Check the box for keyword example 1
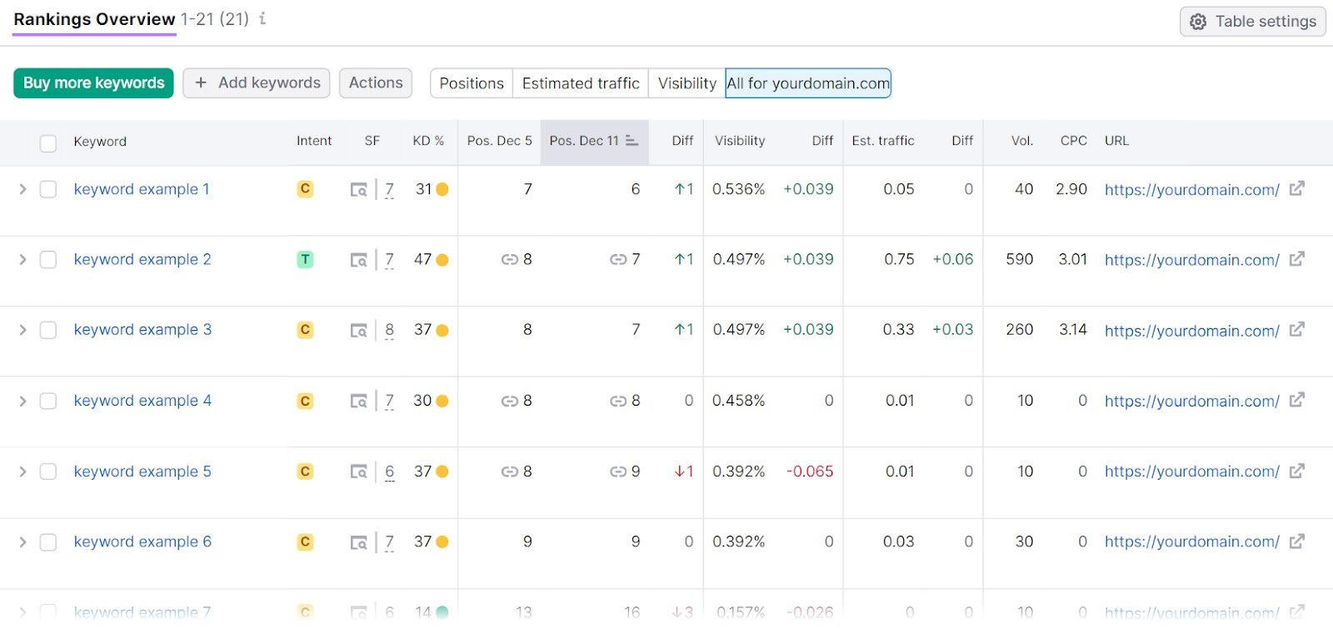This screenshot has height=634, width=1333. pyautogui.click(x=48, y=190)
